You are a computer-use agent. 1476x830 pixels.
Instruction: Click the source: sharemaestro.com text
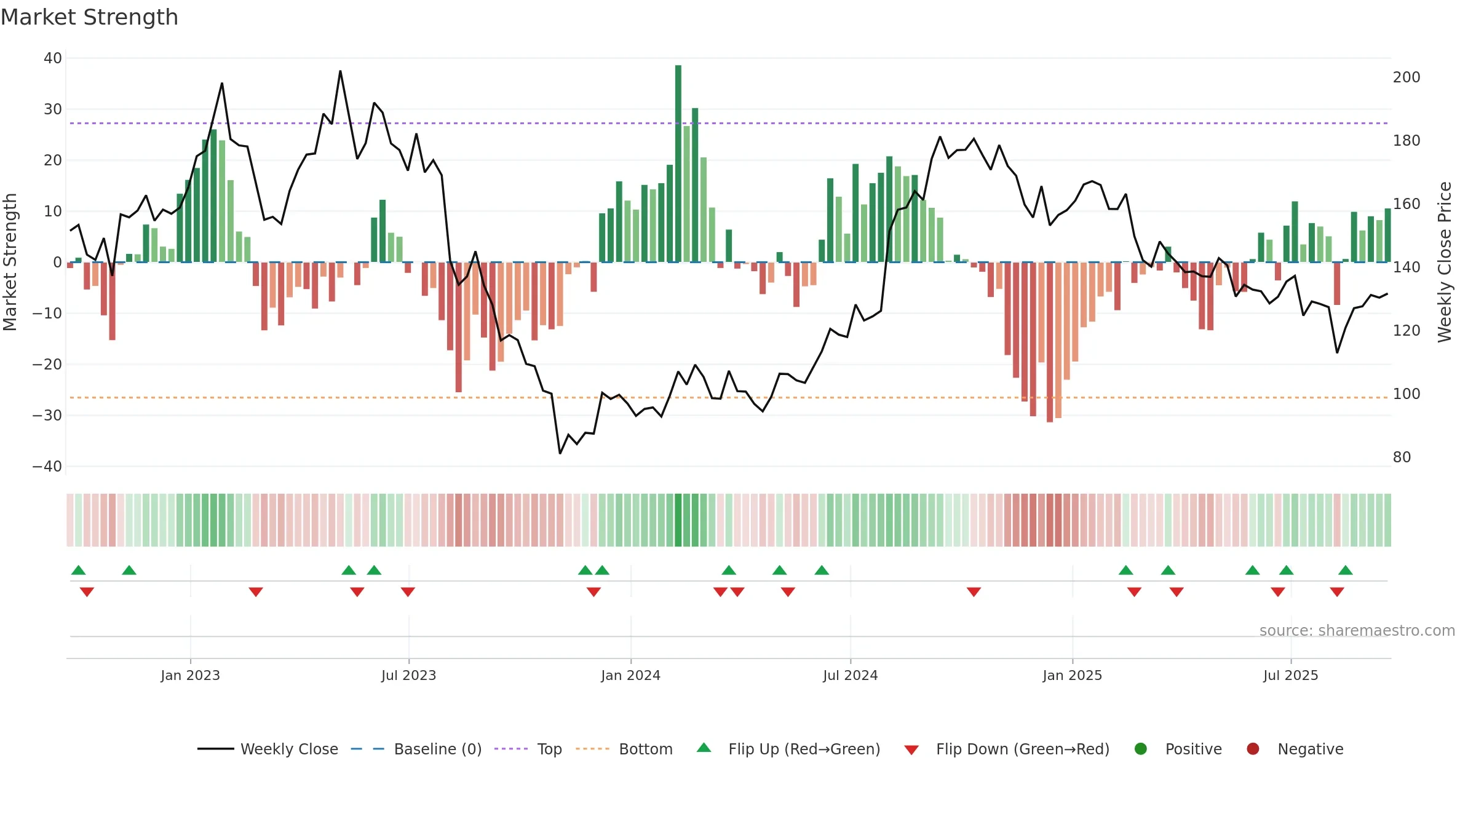[x=1357, y=630]
